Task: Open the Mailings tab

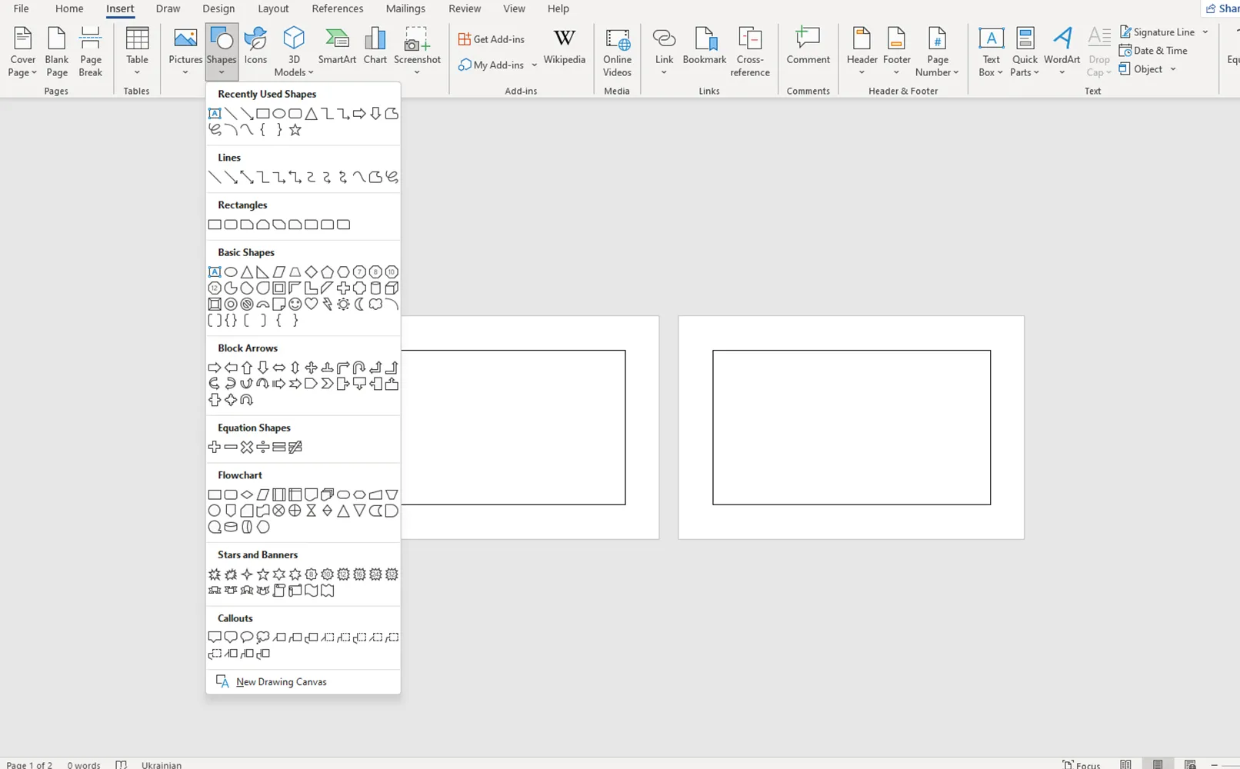Action: [x=405, y=8]
